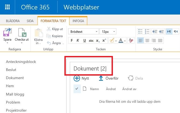Image resolution: width=180 pixels, height=113 pixels.
Task: Toggle subscript formatting
Action: [98, 40]
